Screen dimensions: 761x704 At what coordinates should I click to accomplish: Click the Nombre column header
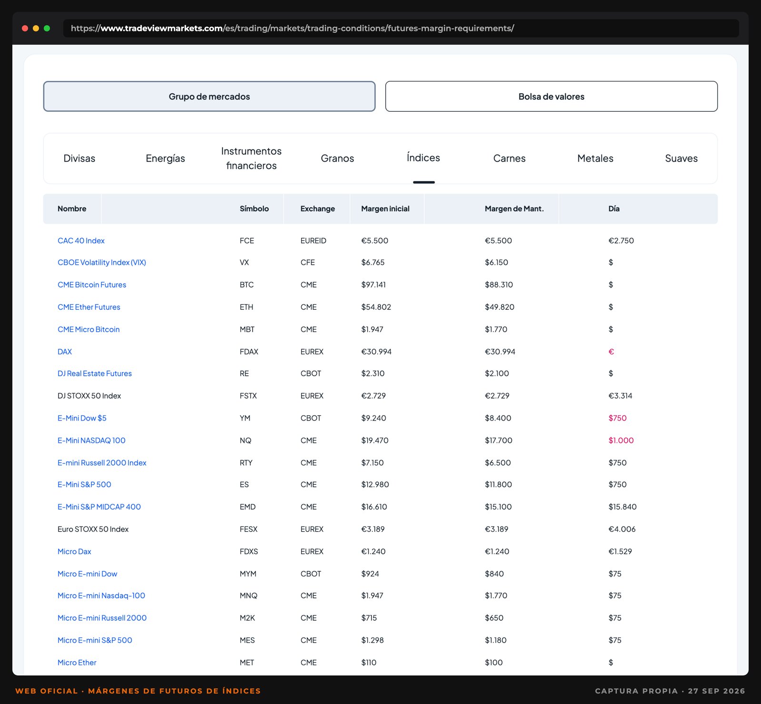pos(72,209)
